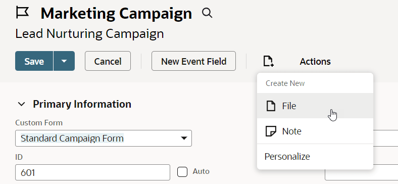Collapse the Primary Information section
The height and width of the screenshot is (184, 398).
pos(22,104)
